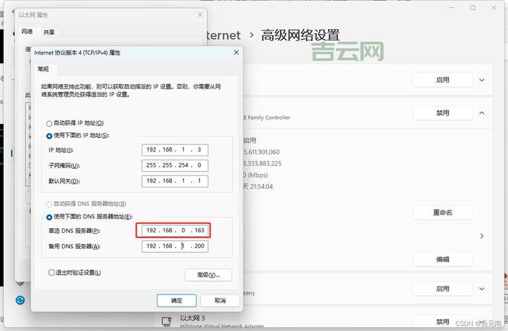Viewport: 508px width, 331px height.
Task: Close the 以太网 属性 window
Action: click(x=200, y=15)
